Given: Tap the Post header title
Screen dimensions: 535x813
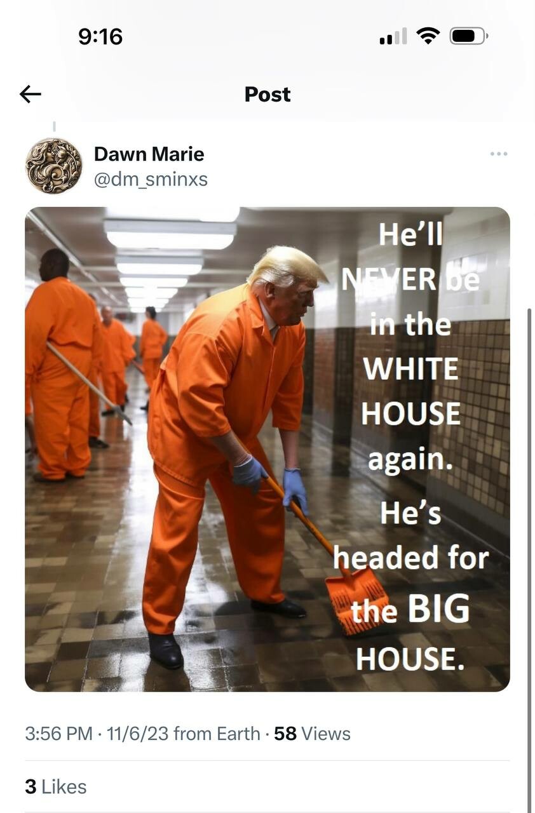Looking at the screenshot, I should pyautogui.click(x=267, y=95).
